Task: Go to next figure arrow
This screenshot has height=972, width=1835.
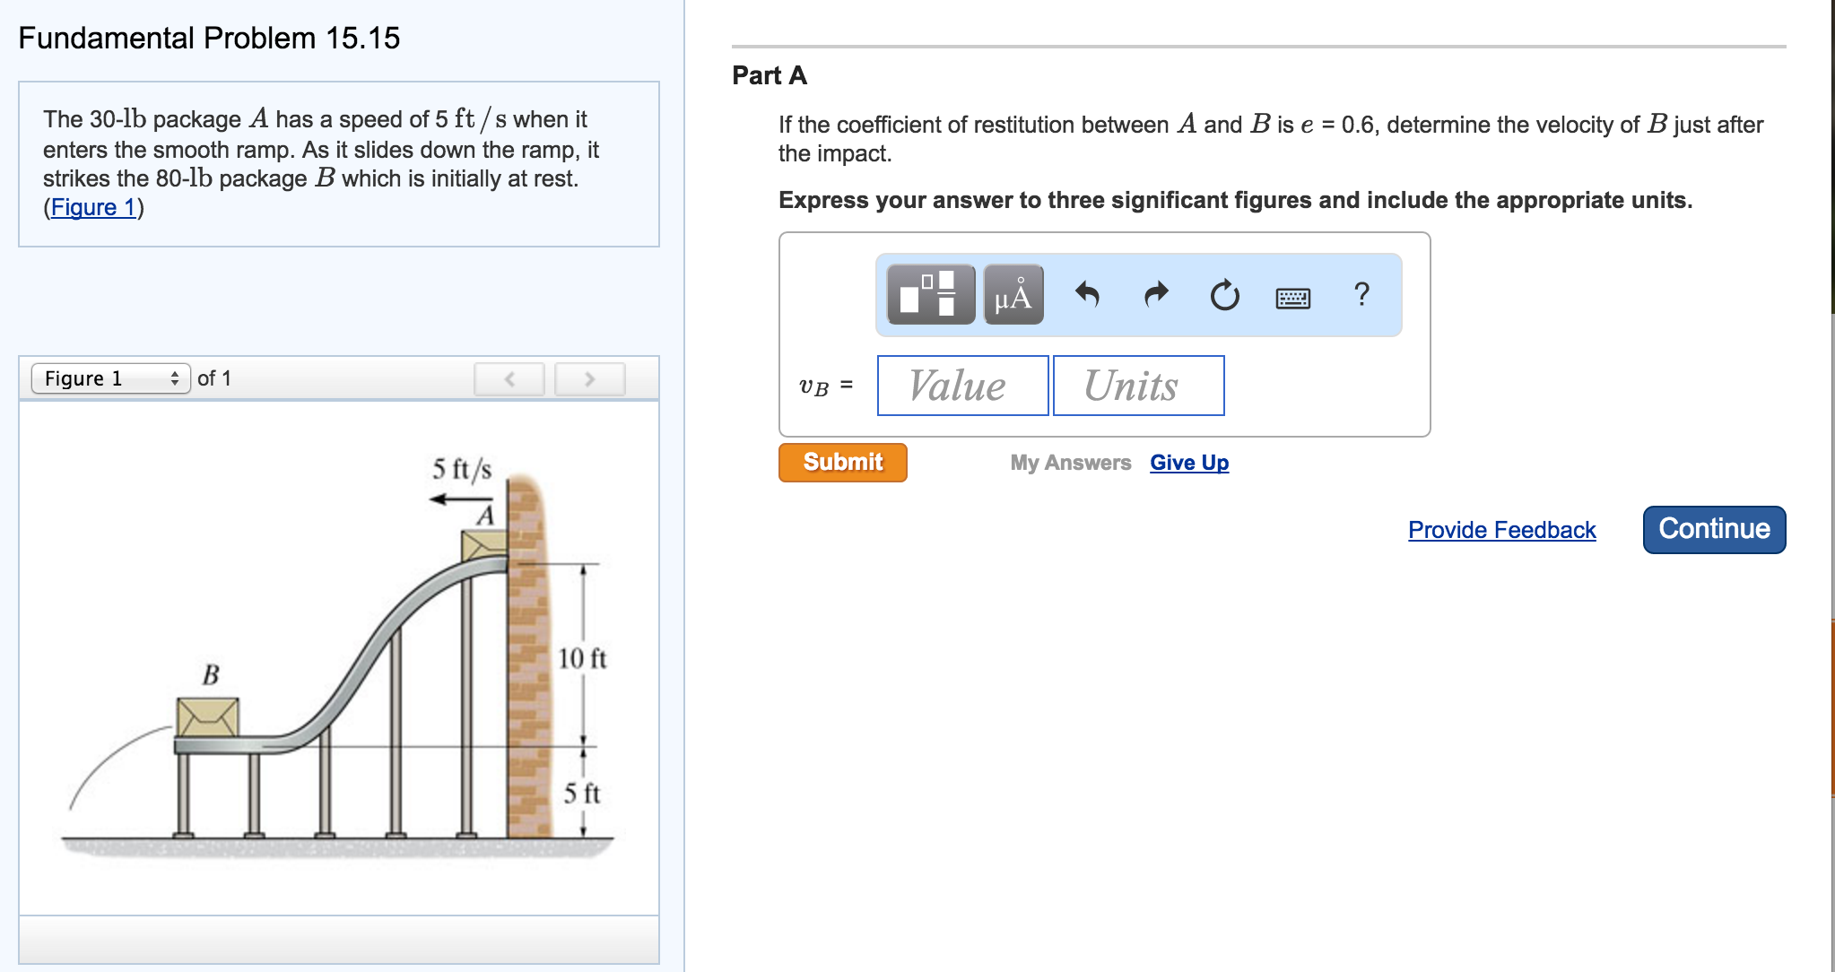Action: click(x=589, y=378)
